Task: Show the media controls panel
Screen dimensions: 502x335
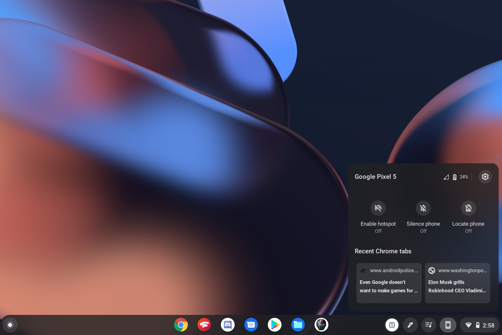Action: pos(429,325)
